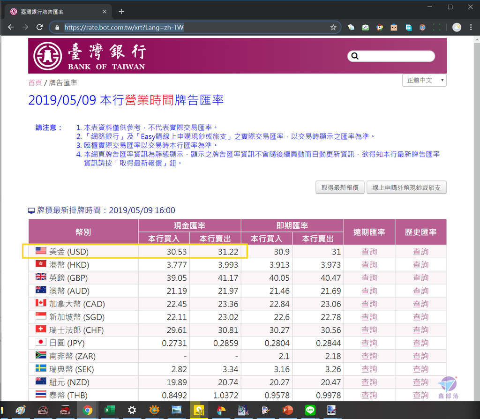The width and height of the screenshot is (480, 419).
Task: Open the blue arrow page extension icon
Action: pyautogui.click(x=408, y=28)
